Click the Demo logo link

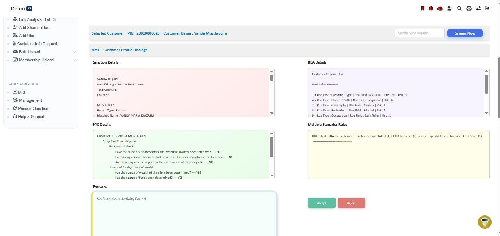pos(22,8)
